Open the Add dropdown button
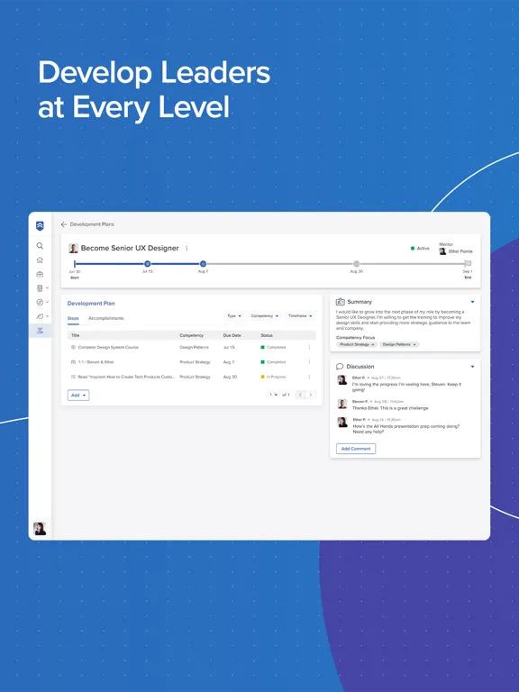This screenshot has width=519, height=692. [78, 395]
